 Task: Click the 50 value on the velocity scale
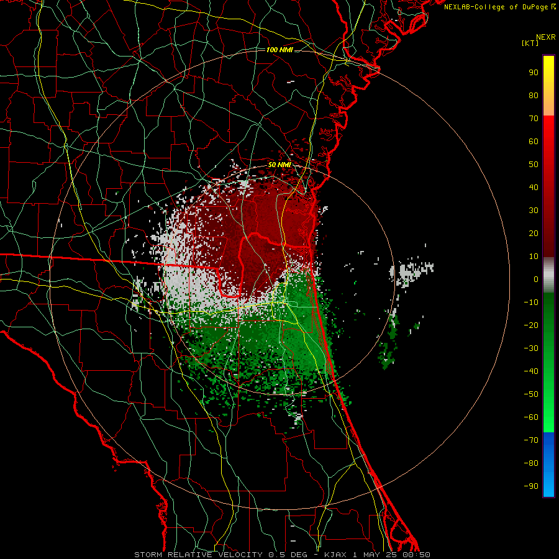(x=534, y=165)
